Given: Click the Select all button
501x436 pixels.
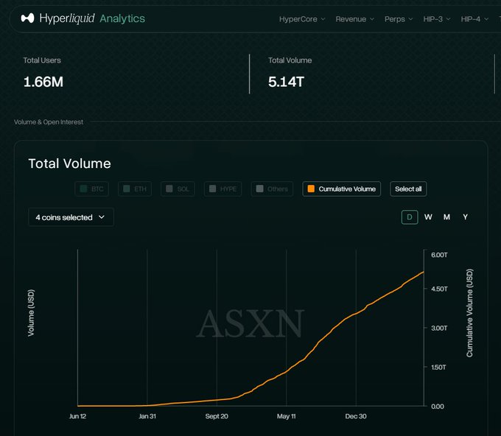Looking at the screenshot, I should click(408, 189).
